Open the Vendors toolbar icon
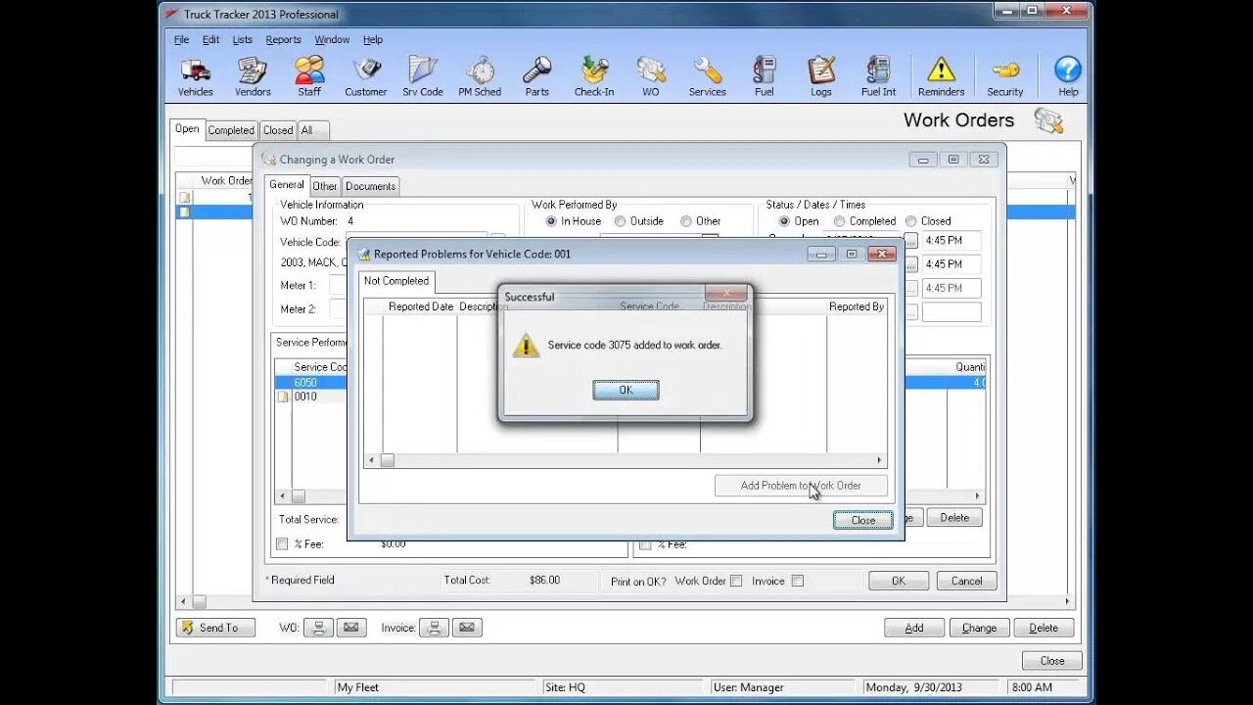The height and width of the screenshot is (705, 1253). coord(253,76)
